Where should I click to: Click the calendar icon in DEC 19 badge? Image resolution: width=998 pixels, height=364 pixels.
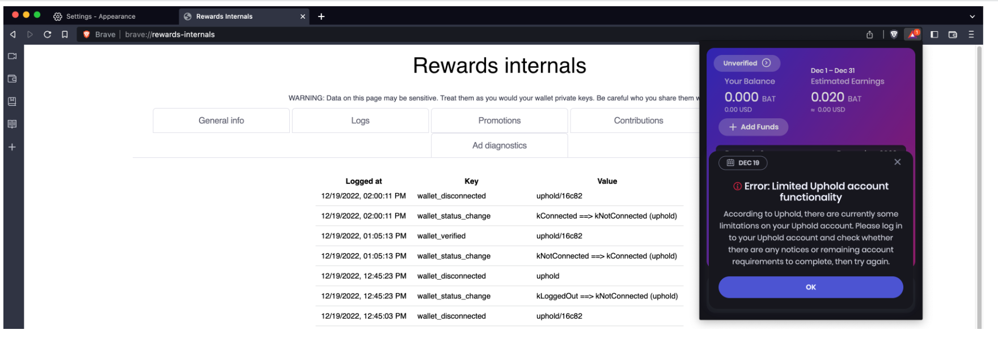click(x=730, y=162)
